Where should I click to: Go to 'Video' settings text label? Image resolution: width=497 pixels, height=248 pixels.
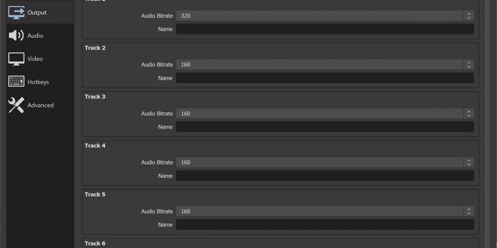35,59
